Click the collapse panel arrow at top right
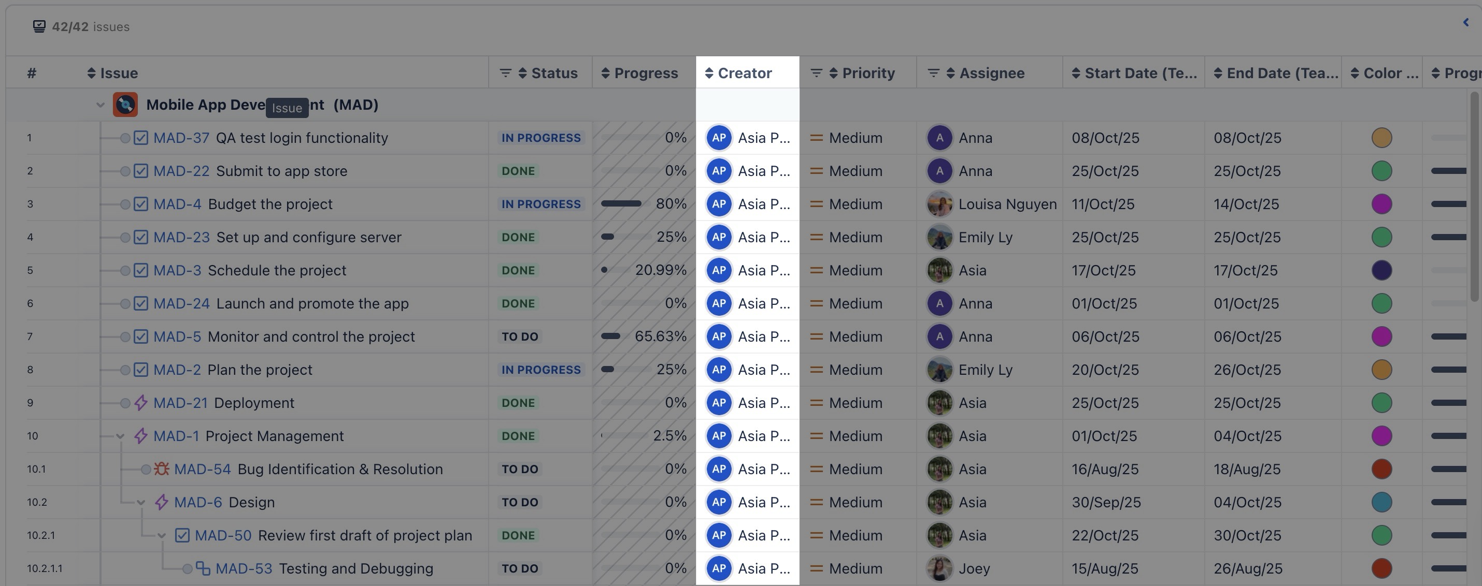This screenshot has width=1482, height=586. [x=1465, y=22]
